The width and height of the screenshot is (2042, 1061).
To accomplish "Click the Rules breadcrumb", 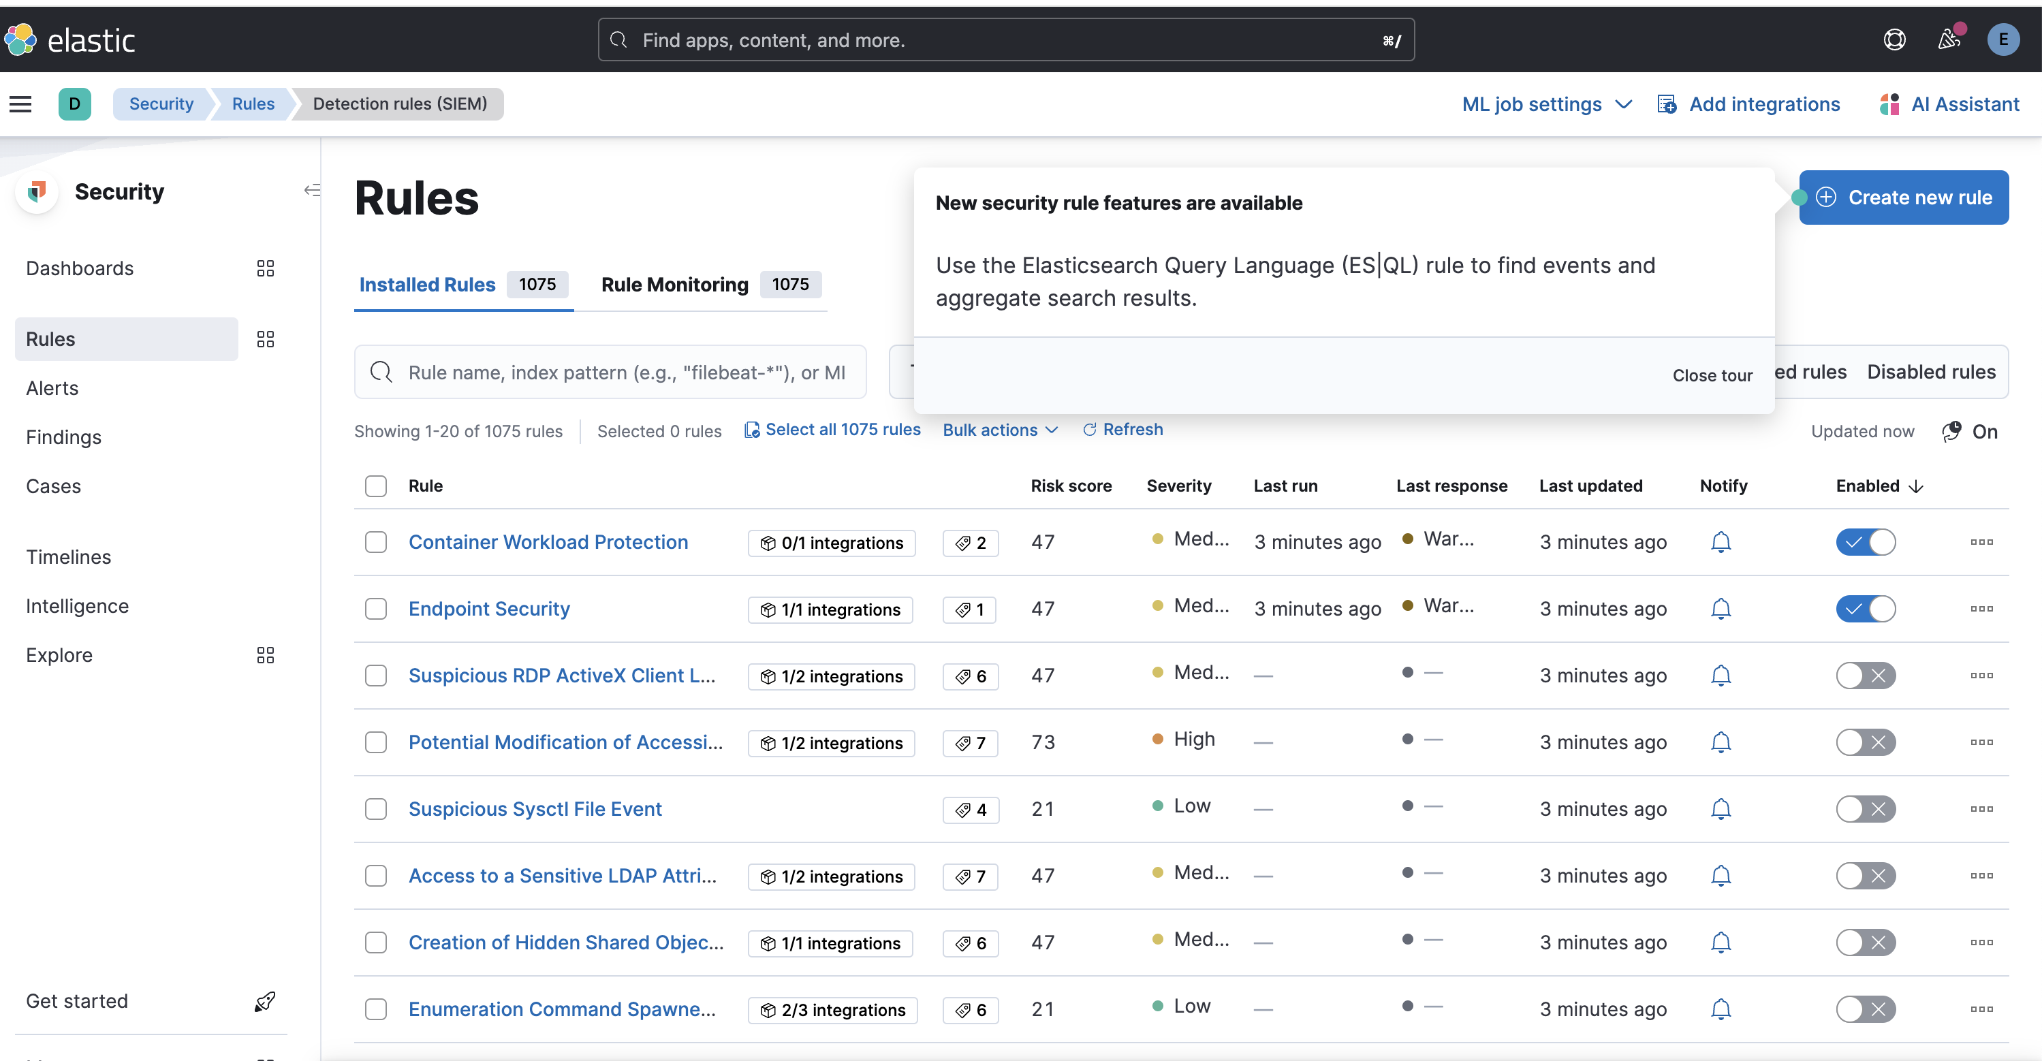I will click(x=253, y=104).
